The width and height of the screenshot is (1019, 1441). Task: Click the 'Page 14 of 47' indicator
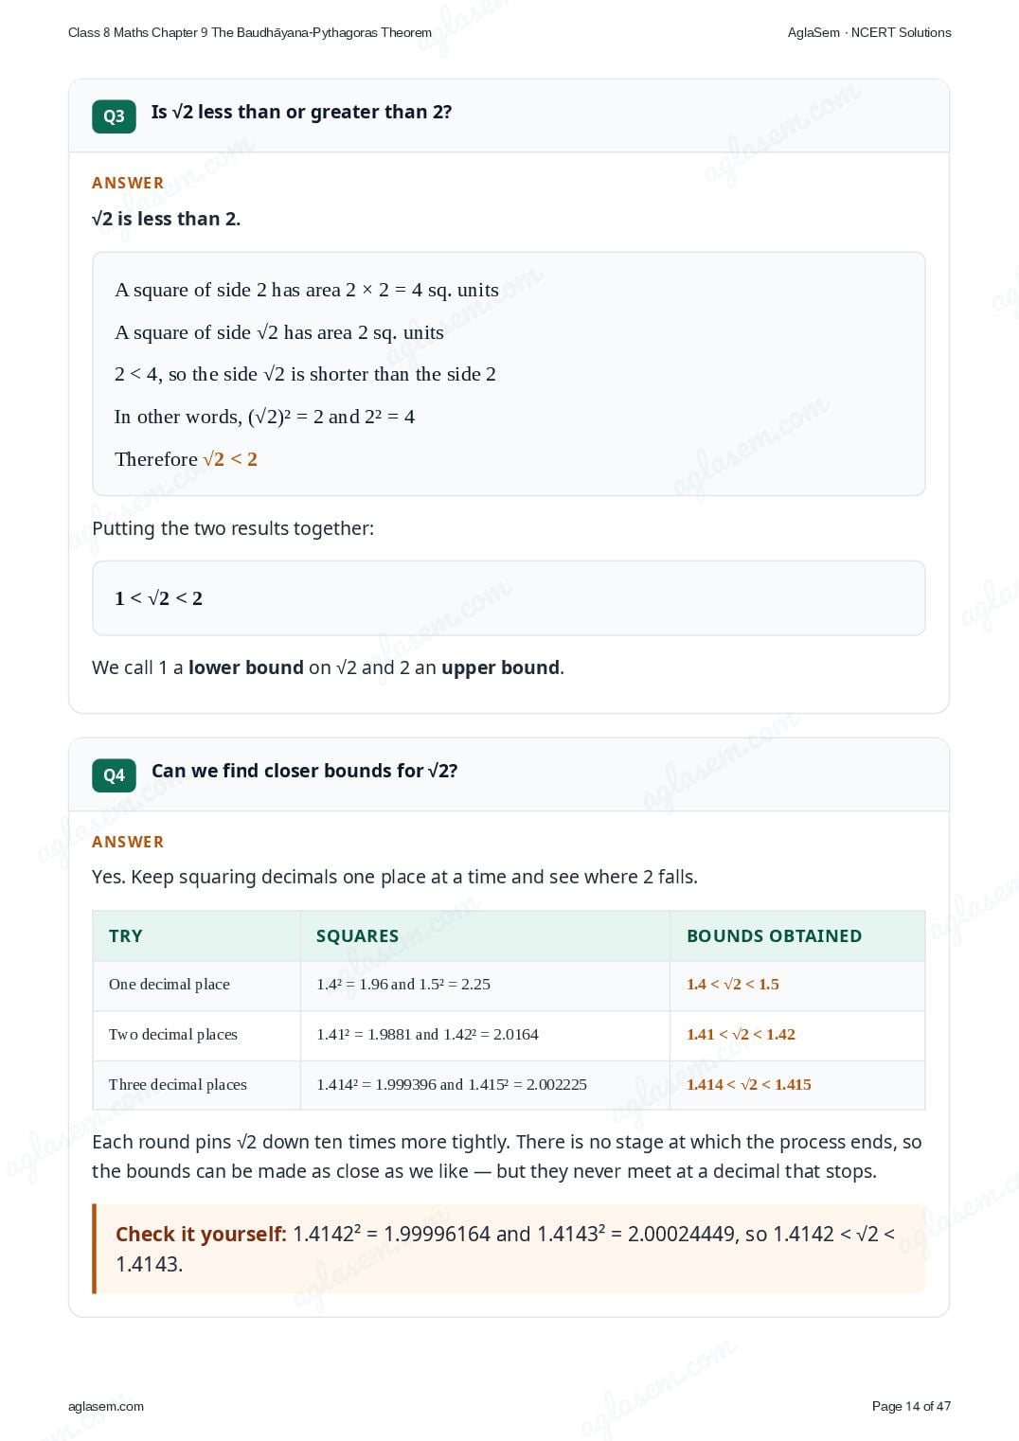pos(911,1406)
